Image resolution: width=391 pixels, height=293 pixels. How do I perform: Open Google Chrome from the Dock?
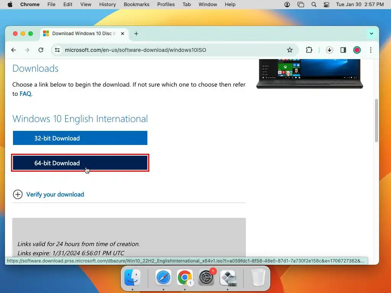(184, 277)
